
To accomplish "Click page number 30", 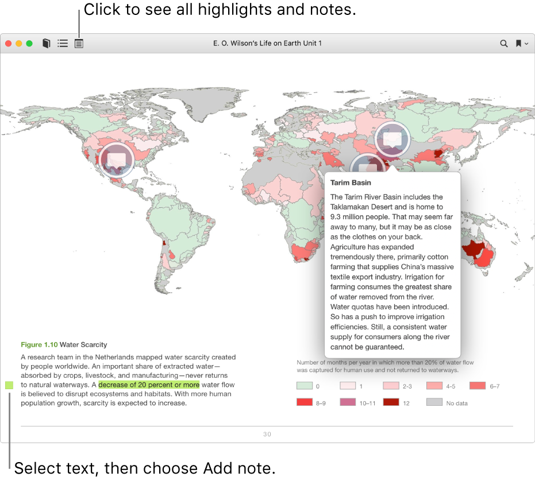I will [267, 435].
